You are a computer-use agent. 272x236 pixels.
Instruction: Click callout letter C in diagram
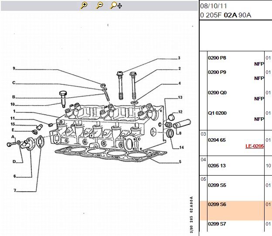click(x=14, y=83)
